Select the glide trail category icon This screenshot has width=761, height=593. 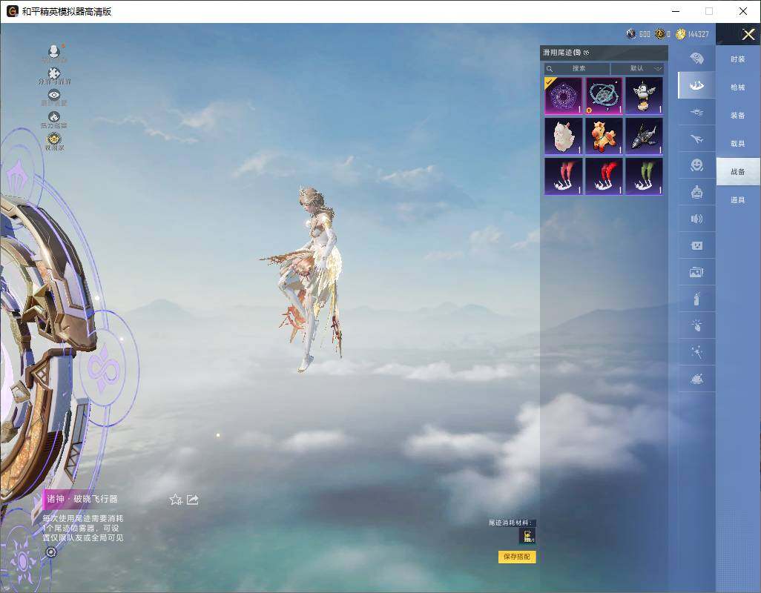coord(696,85)
